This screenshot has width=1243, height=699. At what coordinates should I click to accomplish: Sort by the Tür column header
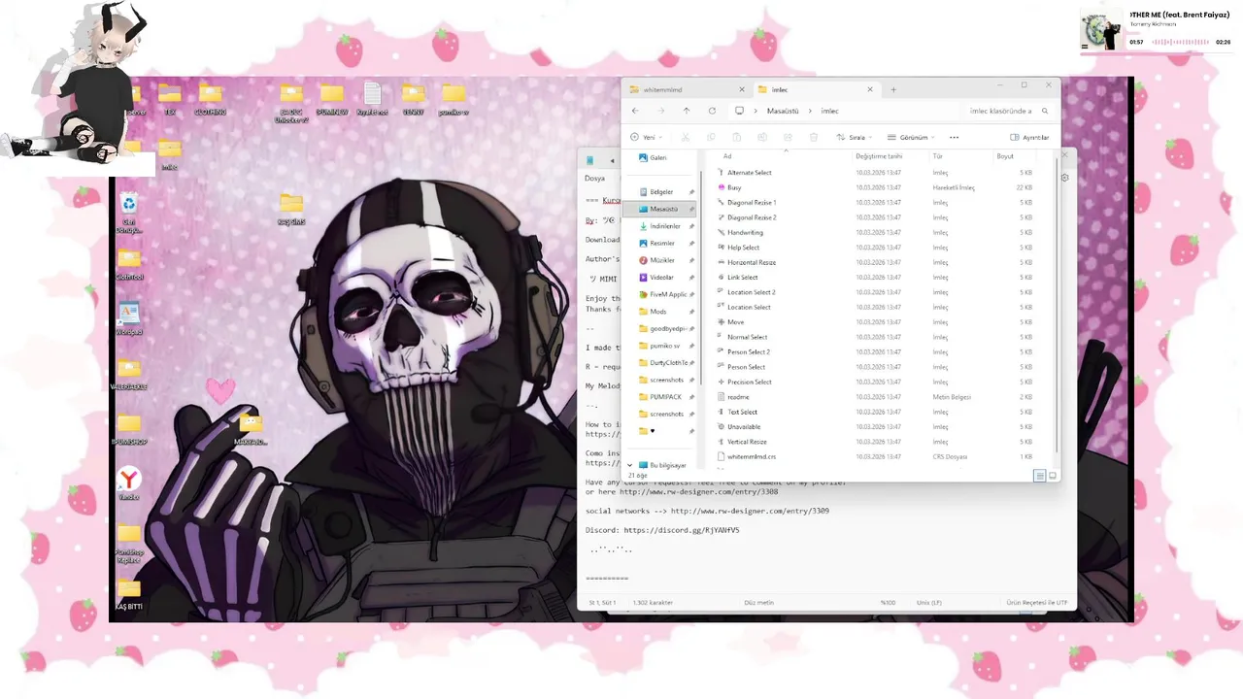938,156
